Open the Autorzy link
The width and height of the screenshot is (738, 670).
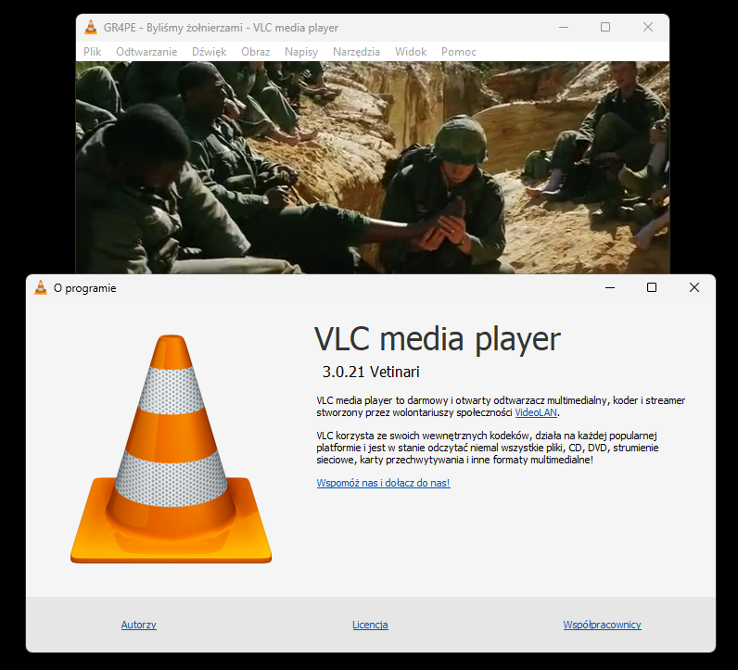[138, 625]
